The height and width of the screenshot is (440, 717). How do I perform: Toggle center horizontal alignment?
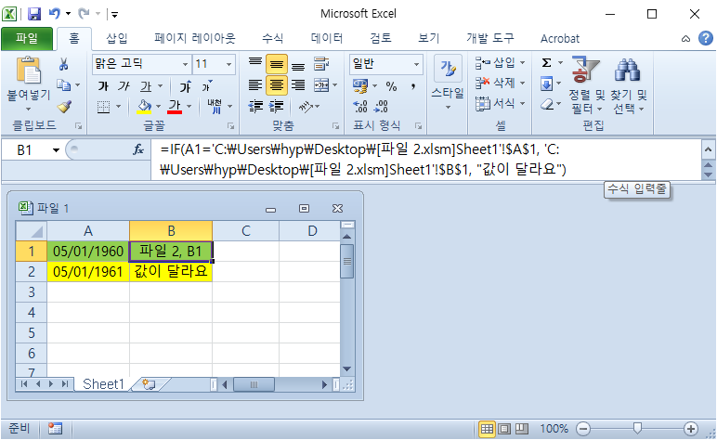[277, 85]
